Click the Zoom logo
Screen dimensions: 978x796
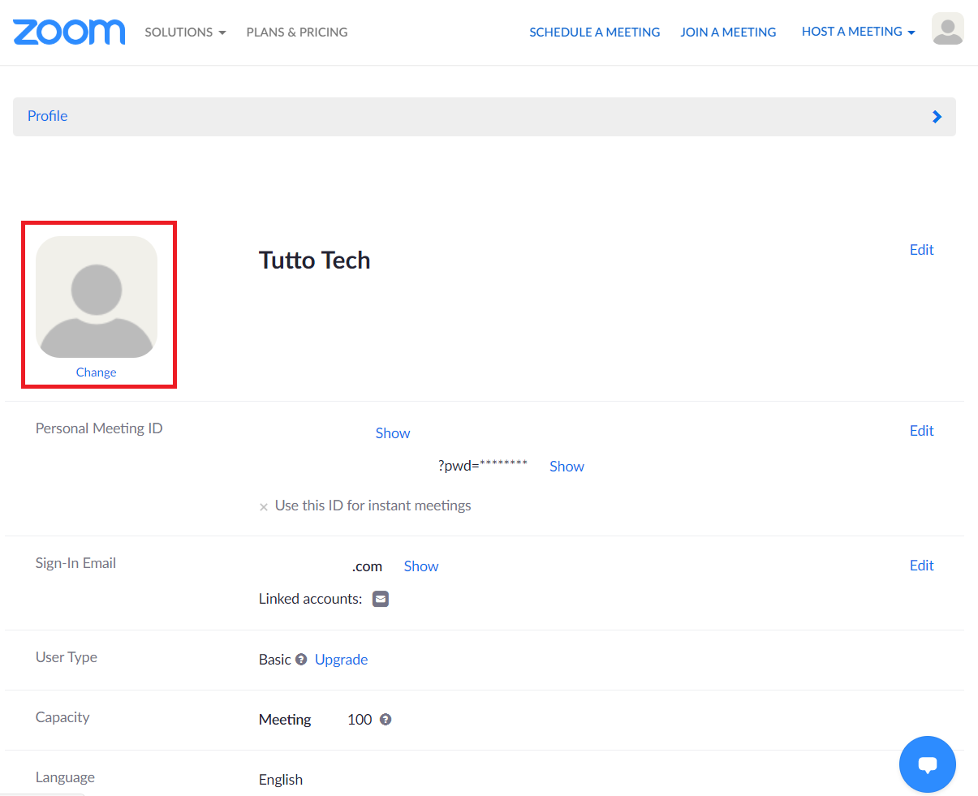pyautogui.click(x=69, y=32)
